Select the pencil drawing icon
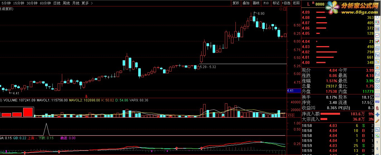The height and width of the screenshot is (155, 381). 377,121
